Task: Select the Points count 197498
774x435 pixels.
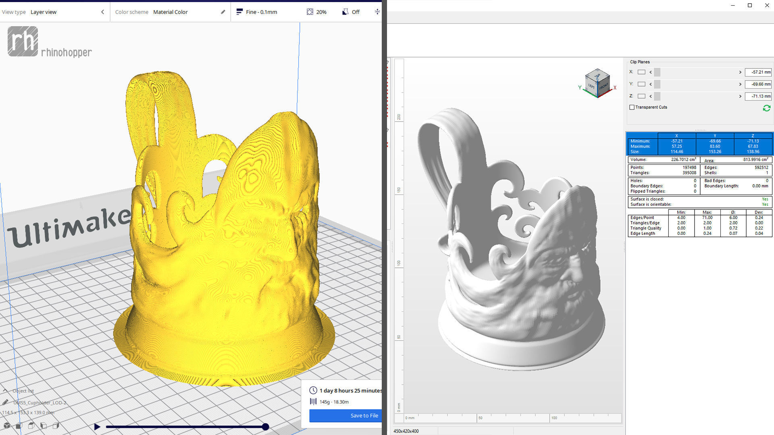Action: (689, 168)
